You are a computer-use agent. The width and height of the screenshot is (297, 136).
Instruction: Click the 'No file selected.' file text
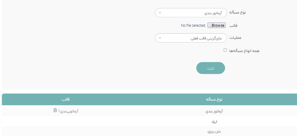[193, 26]
